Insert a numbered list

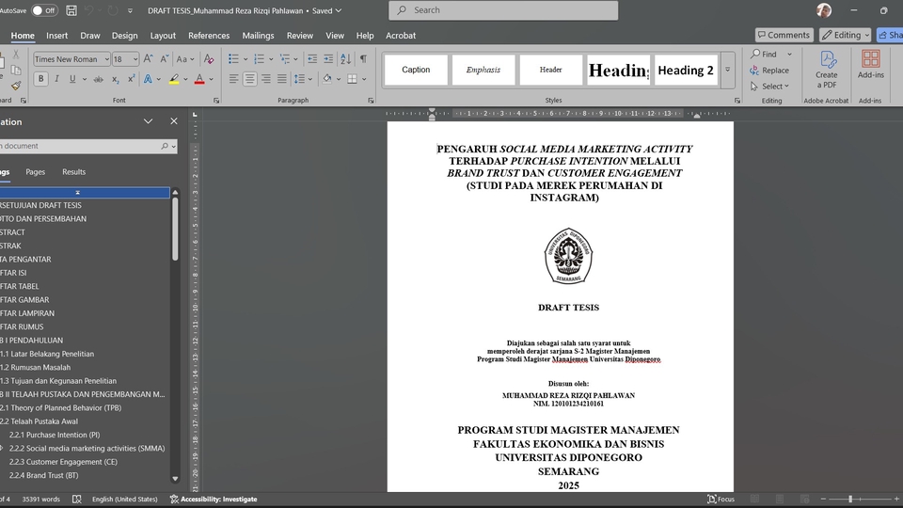[x=260, y=58]
